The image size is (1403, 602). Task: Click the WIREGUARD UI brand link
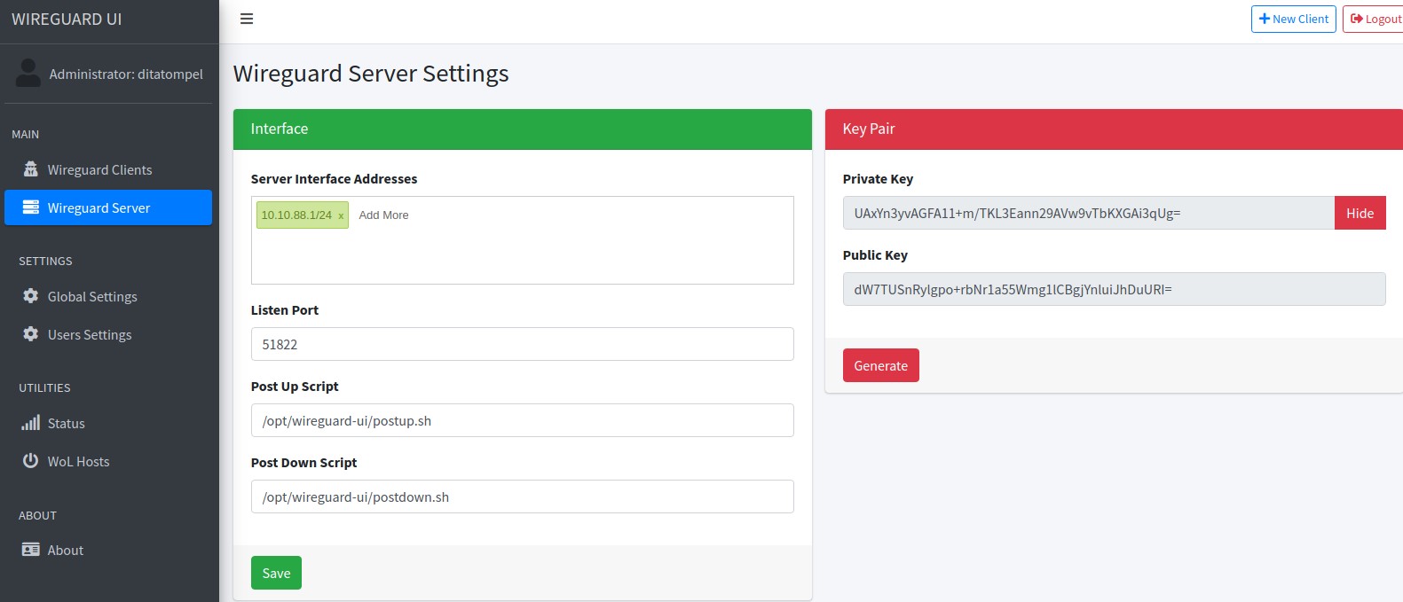point(67,20)
